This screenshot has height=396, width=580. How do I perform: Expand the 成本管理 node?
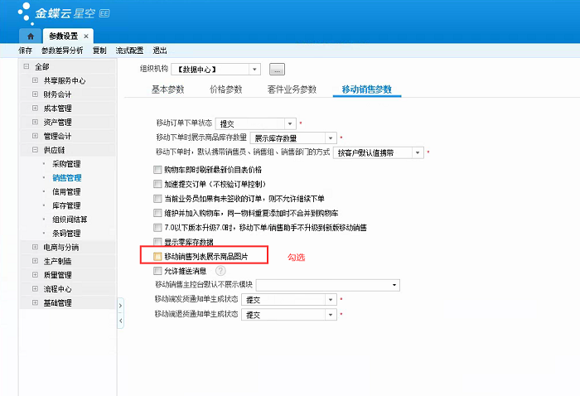(35, 108)
